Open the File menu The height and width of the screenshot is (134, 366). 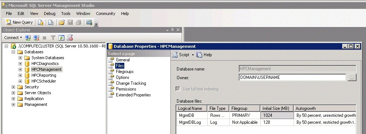[9, 14]
